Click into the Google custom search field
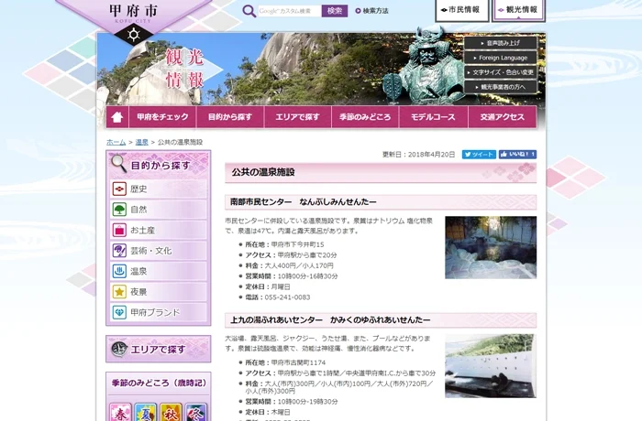 coord(289,11)
